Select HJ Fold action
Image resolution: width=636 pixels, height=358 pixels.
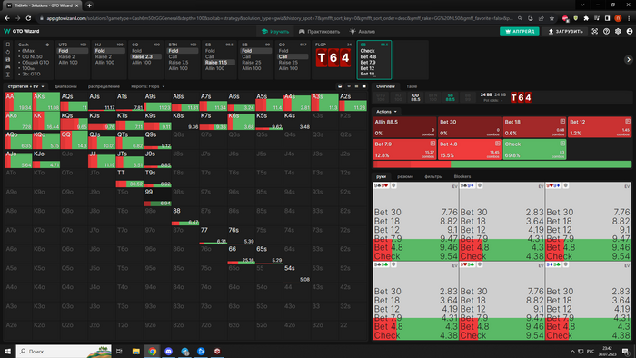pos(110,51)
